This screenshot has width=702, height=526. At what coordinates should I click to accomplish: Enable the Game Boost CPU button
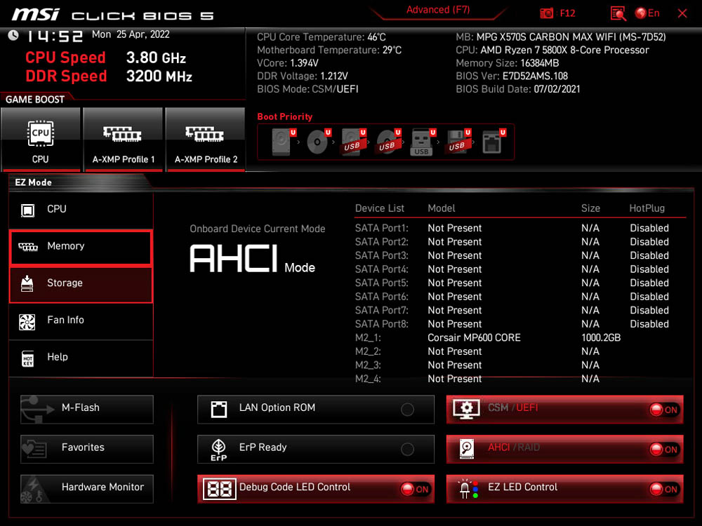41,139
